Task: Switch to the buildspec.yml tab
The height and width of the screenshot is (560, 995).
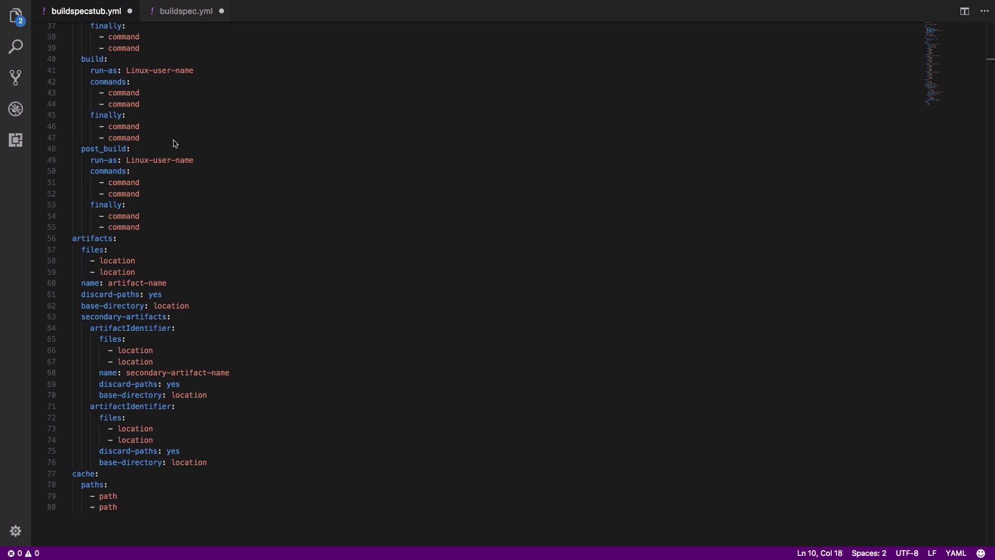Action: [x=186, y=11]
